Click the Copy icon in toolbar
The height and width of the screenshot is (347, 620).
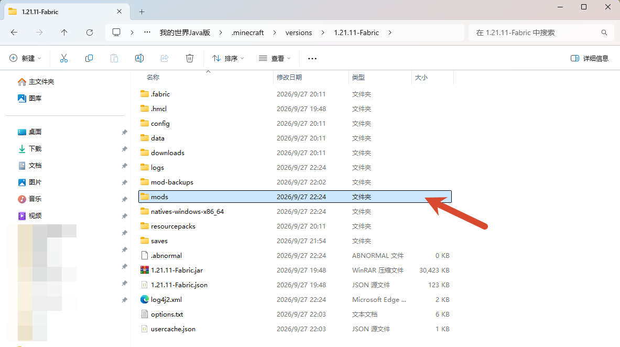point(89,58)
